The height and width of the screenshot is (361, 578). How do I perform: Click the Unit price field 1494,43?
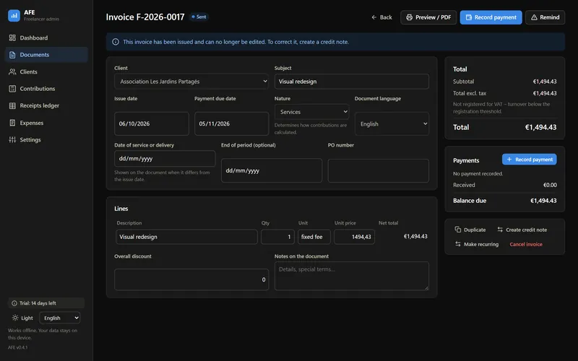pos(354,237)
